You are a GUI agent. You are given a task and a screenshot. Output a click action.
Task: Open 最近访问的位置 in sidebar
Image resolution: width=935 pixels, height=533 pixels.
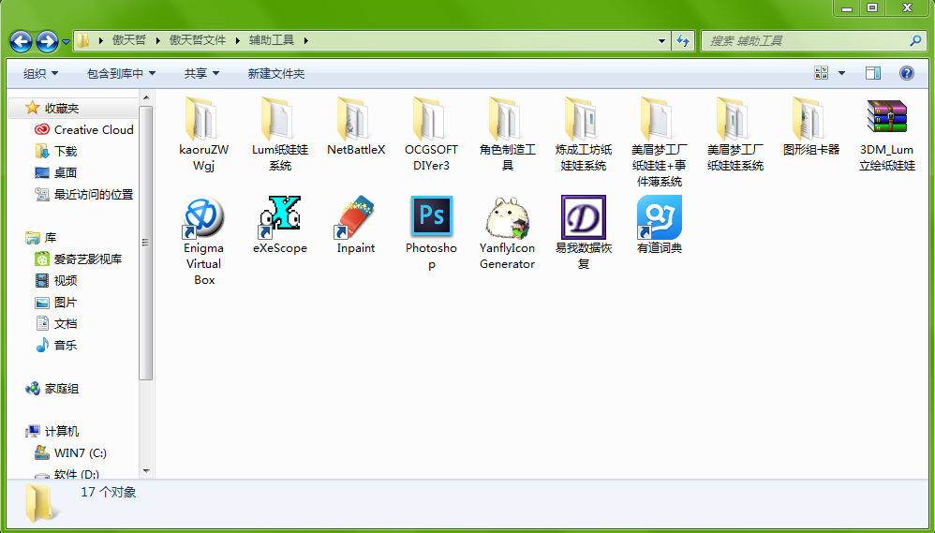coord(83,194)
